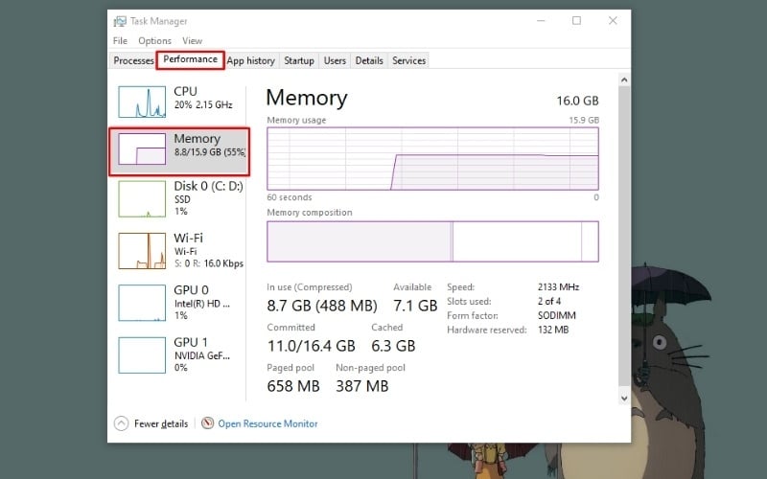The height and width of the screenshot is (479, 767).
Task: Select the Wi-Fi graph icon
Action: (x=142, y=250)
